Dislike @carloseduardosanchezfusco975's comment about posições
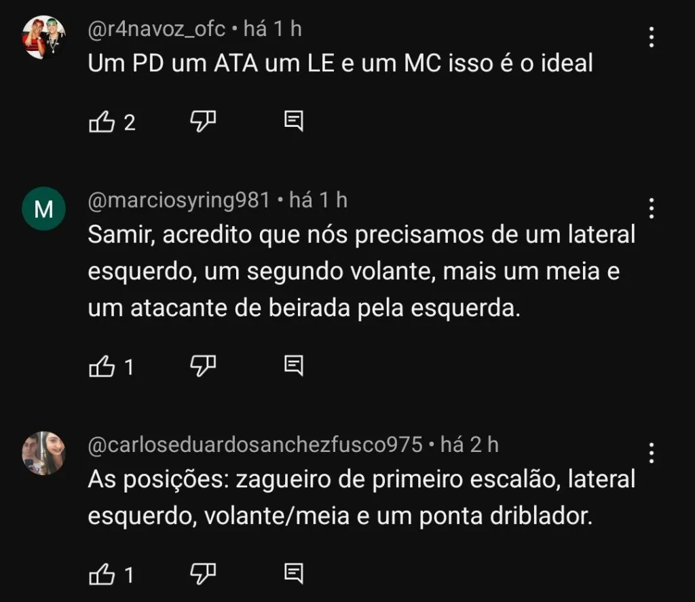 point(202,573)
